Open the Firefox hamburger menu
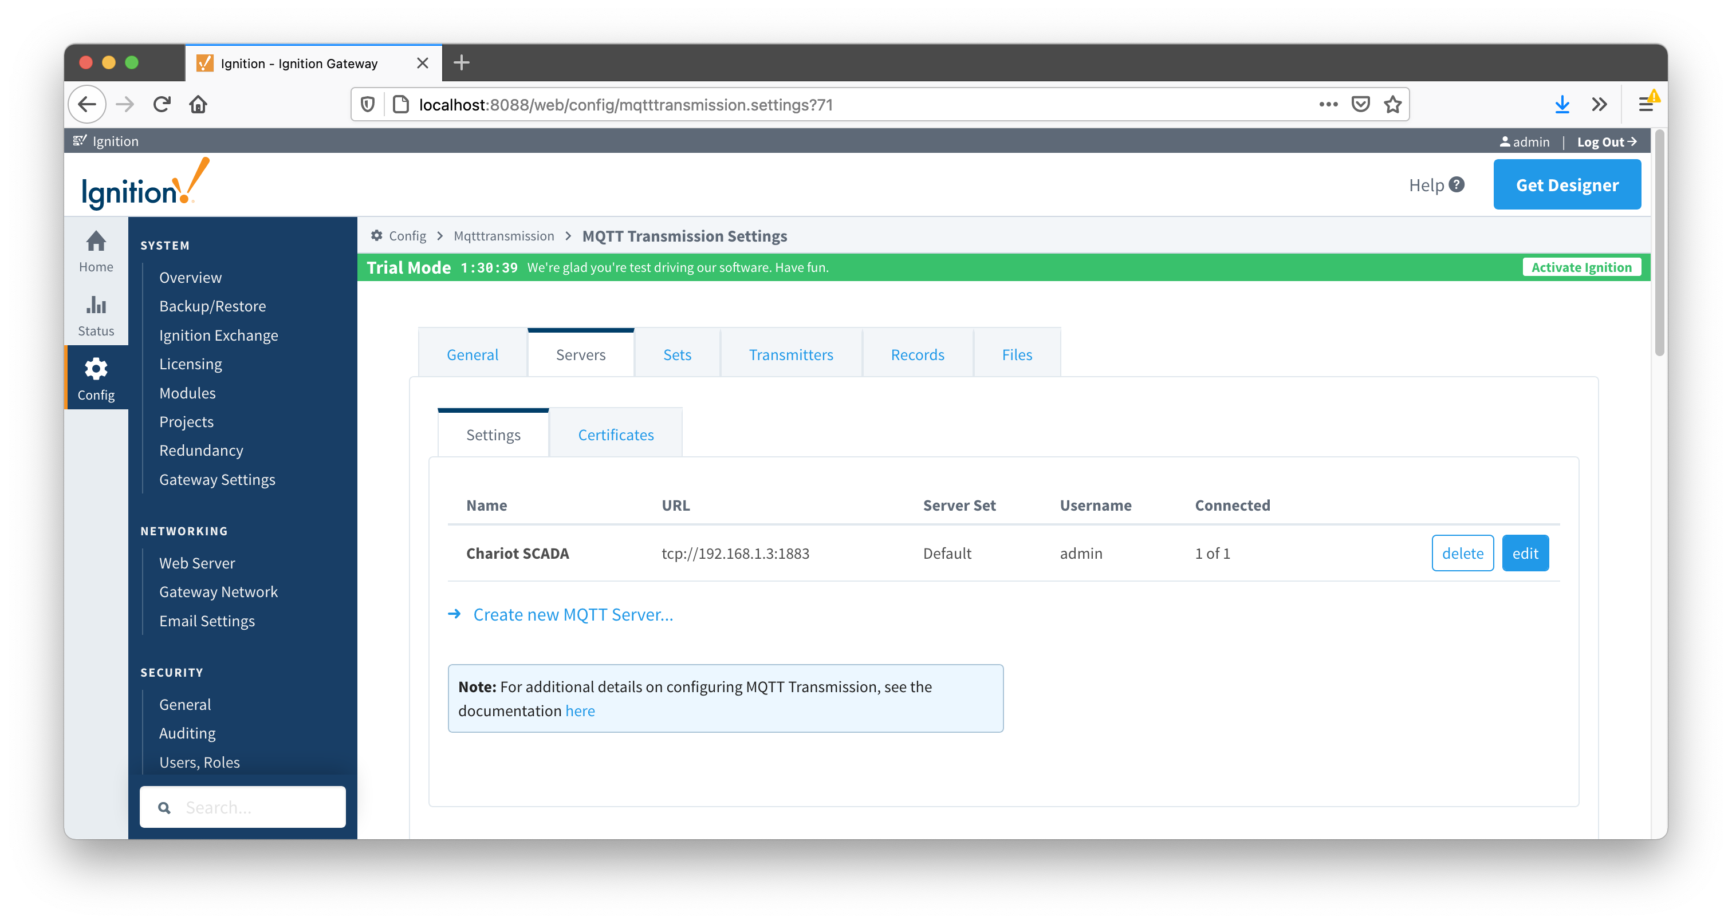Image resolution: width=1732 pixels, height=924 pixels. pyautogui.click(x=1646, y=104)
